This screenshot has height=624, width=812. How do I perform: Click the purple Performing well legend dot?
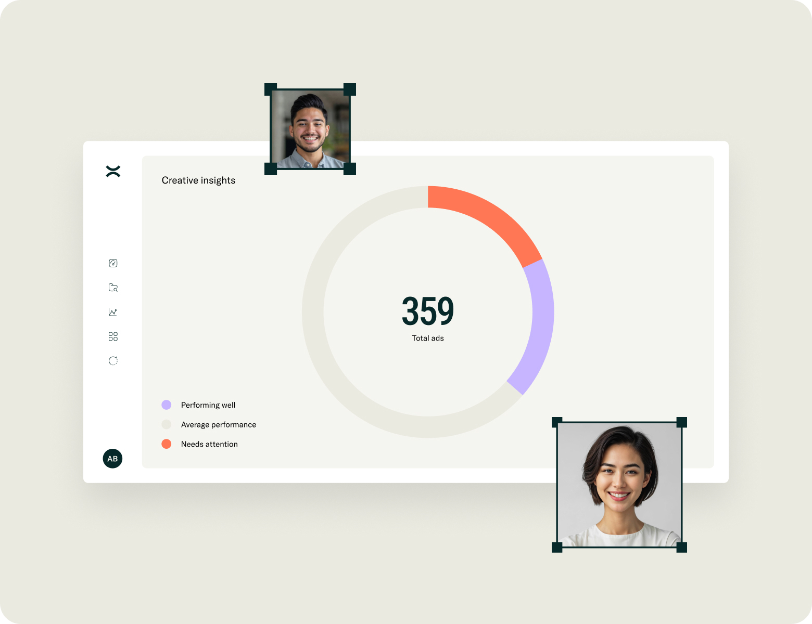tap(167, 405)
